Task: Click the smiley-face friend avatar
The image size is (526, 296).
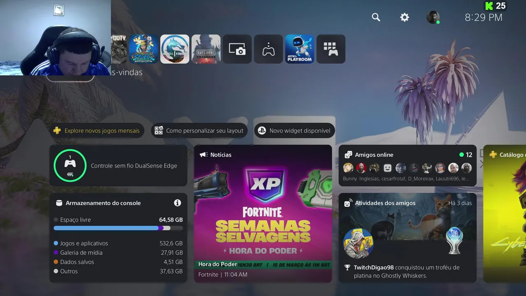Action: pyautogui.click(x=388, y=168)
